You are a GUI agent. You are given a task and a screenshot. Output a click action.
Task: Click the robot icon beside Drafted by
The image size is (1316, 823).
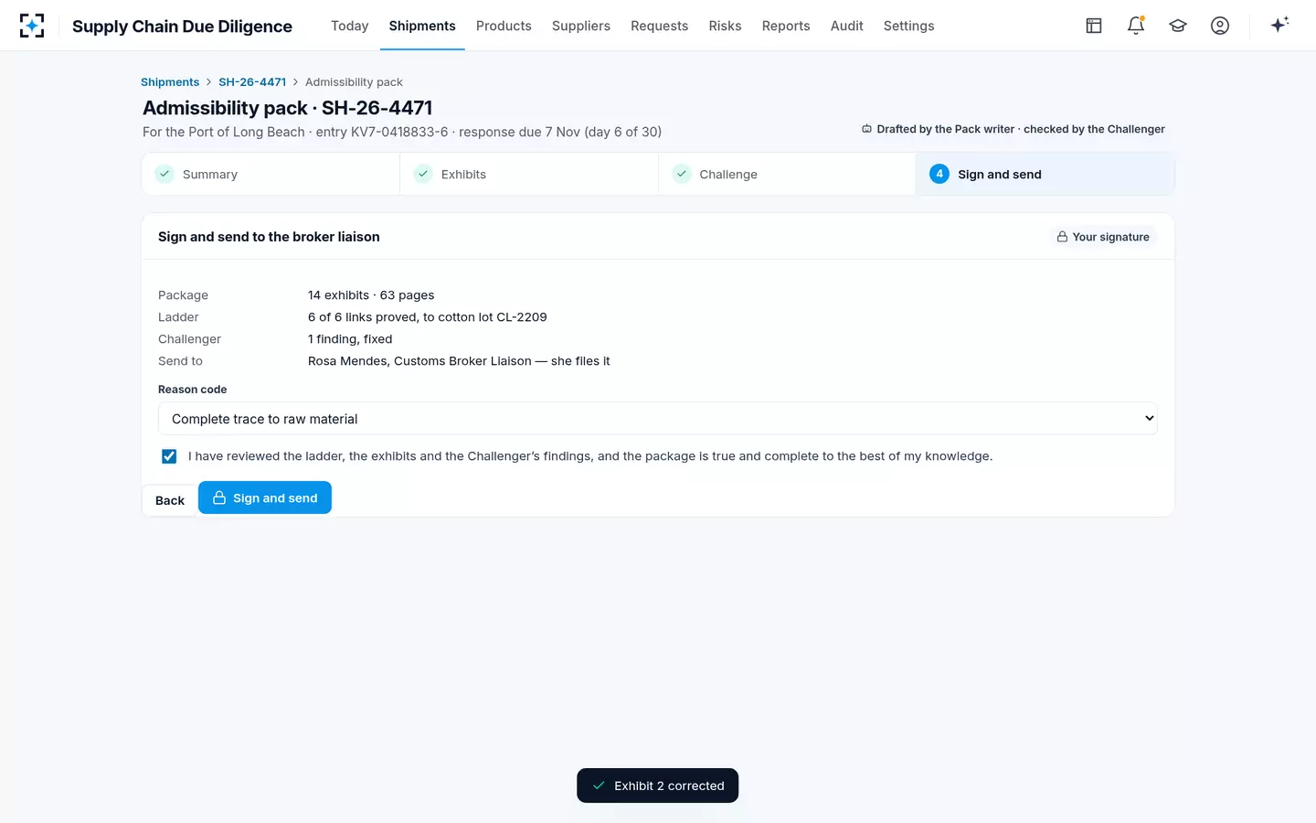point(866,129)
